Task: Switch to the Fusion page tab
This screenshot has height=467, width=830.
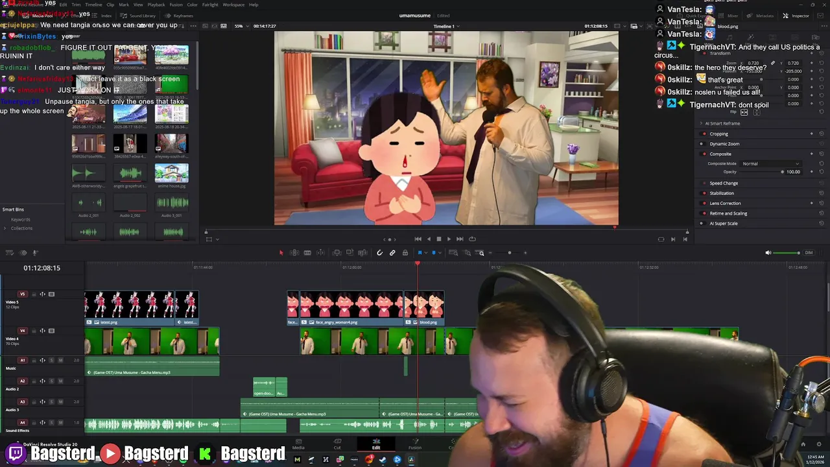Action: [415, 444]
